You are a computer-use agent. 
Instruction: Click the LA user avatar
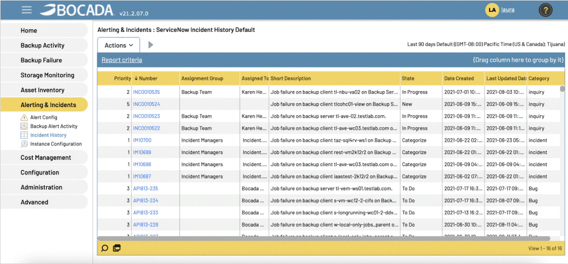pos(492,10)
